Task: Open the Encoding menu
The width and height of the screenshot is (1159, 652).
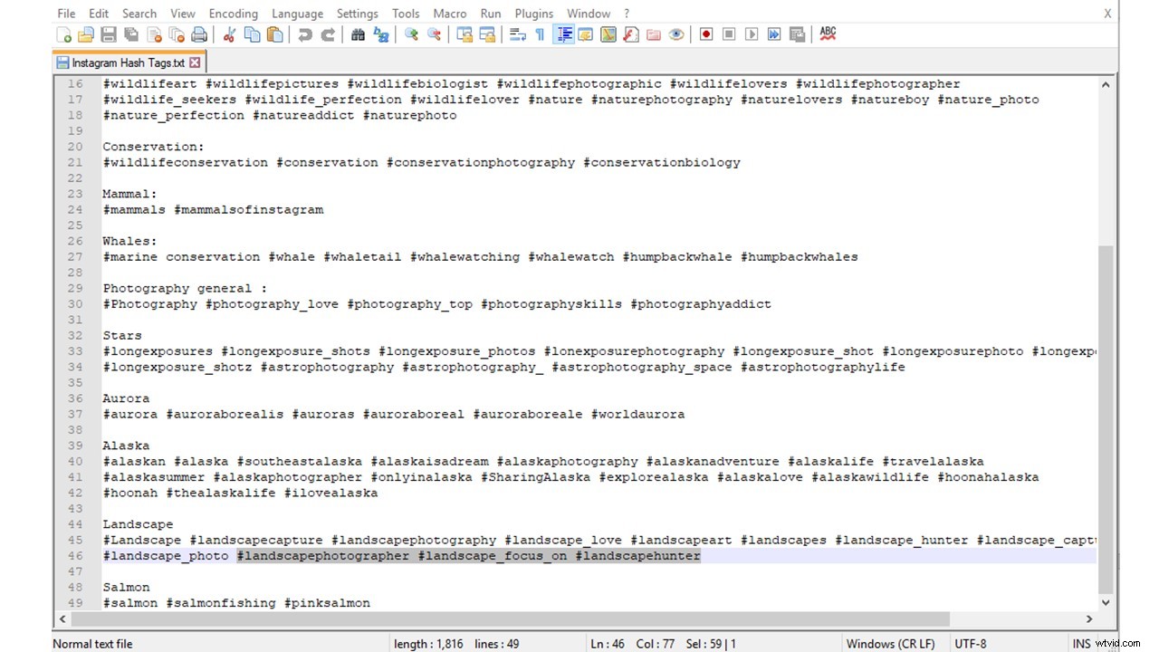Action: coord(233,14)
